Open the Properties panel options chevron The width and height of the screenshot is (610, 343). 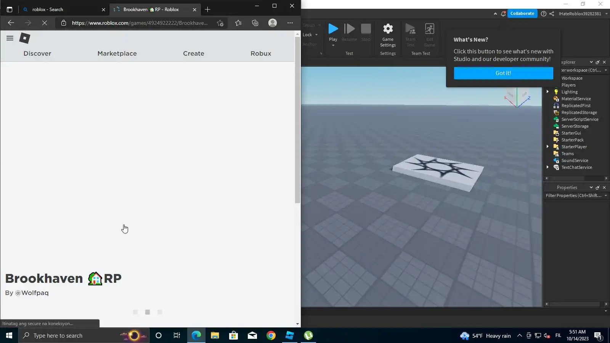tap(591, 188)
